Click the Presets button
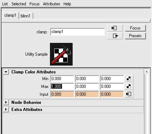 pyautogui.click(x=135, y=36)
